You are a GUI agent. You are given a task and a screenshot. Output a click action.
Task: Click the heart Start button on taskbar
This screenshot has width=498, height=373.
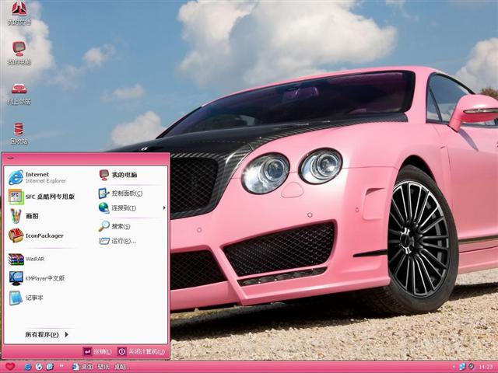[x=9, y=366]
